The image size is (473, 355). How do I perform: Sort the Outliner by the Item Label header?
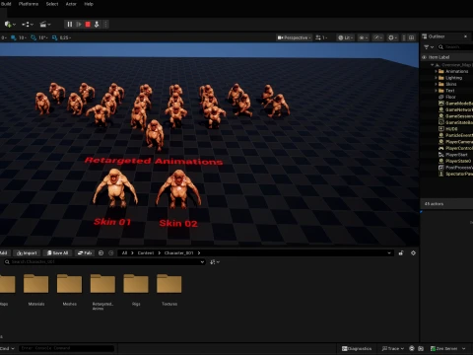(x=439, y=57)
